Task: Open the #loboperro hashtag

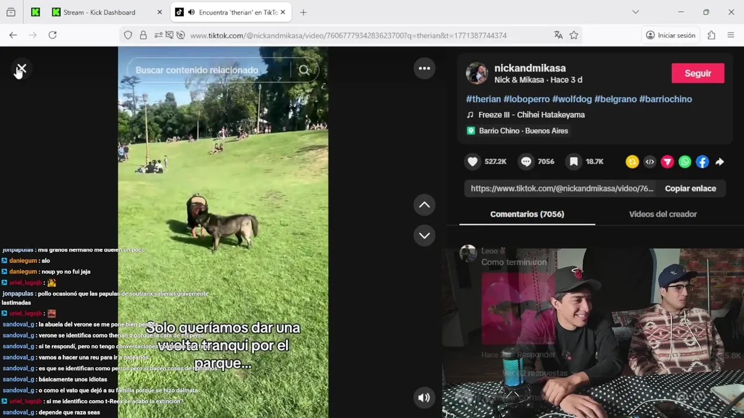Action: [527, 99]
